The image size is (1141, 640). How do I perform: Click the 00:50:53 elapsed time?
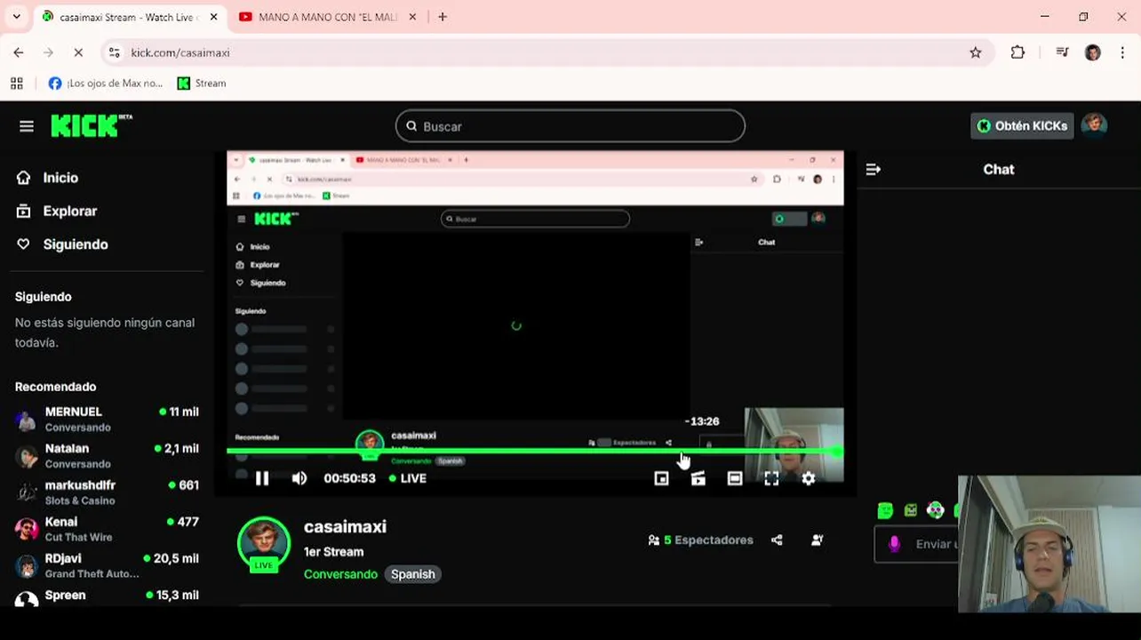[349, 478]
